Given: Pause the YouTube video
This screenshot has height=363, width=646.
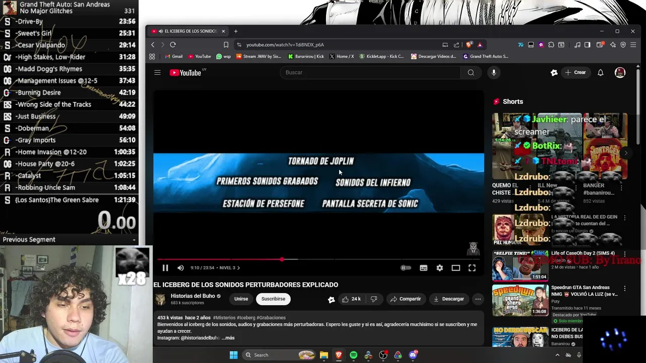Looking at the screenshot, I should (x=165, y=268).
